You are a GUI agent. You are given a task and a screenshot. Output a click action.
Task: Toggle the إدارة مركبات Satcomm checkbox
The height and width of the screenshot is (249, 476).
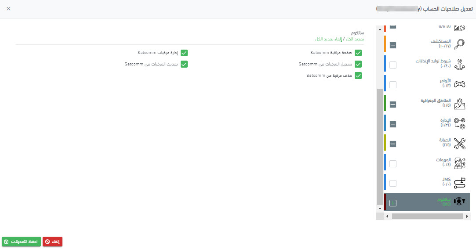coord(184,53)
